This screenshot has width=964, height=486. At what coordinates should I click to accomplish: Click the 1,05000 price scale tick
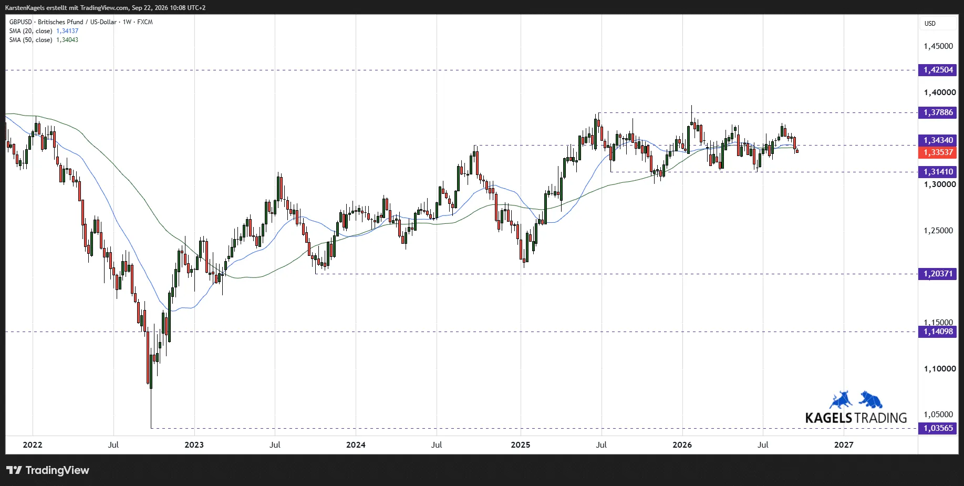tap(938, 415)
